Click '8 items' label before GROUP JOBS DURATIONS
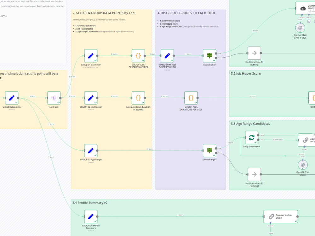The height and width of the screenshot is (236, 315). [x=164, y=96]
